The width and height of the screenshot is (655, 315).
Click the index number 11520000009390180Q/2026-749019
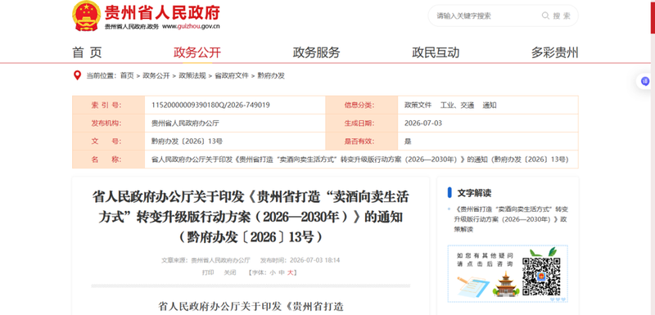[210, 106]
